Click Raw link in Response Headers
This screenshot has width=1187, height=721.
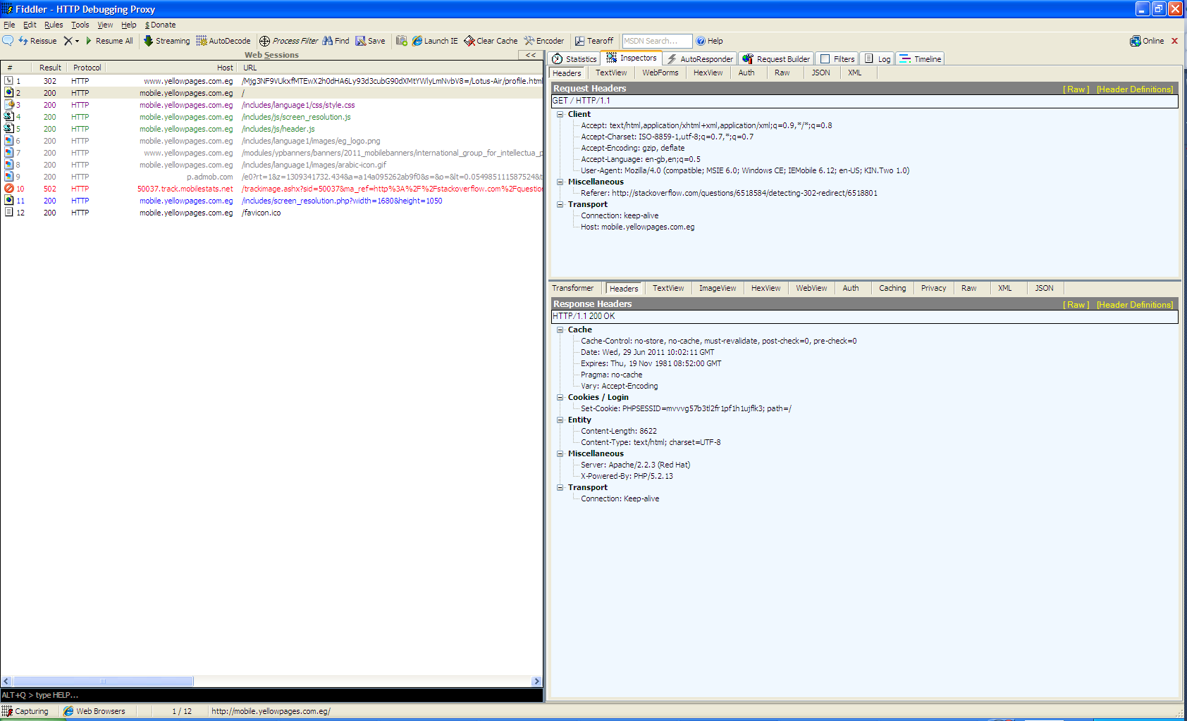(x=1076, y=305)
